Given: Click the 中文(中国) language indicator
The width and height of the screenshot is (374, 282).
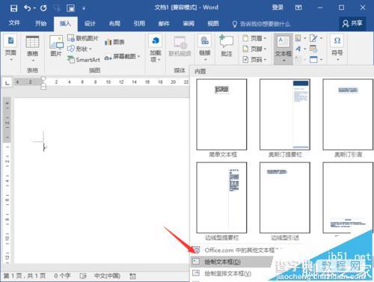Looking at the screenshot, I should (x=107, y=275).
